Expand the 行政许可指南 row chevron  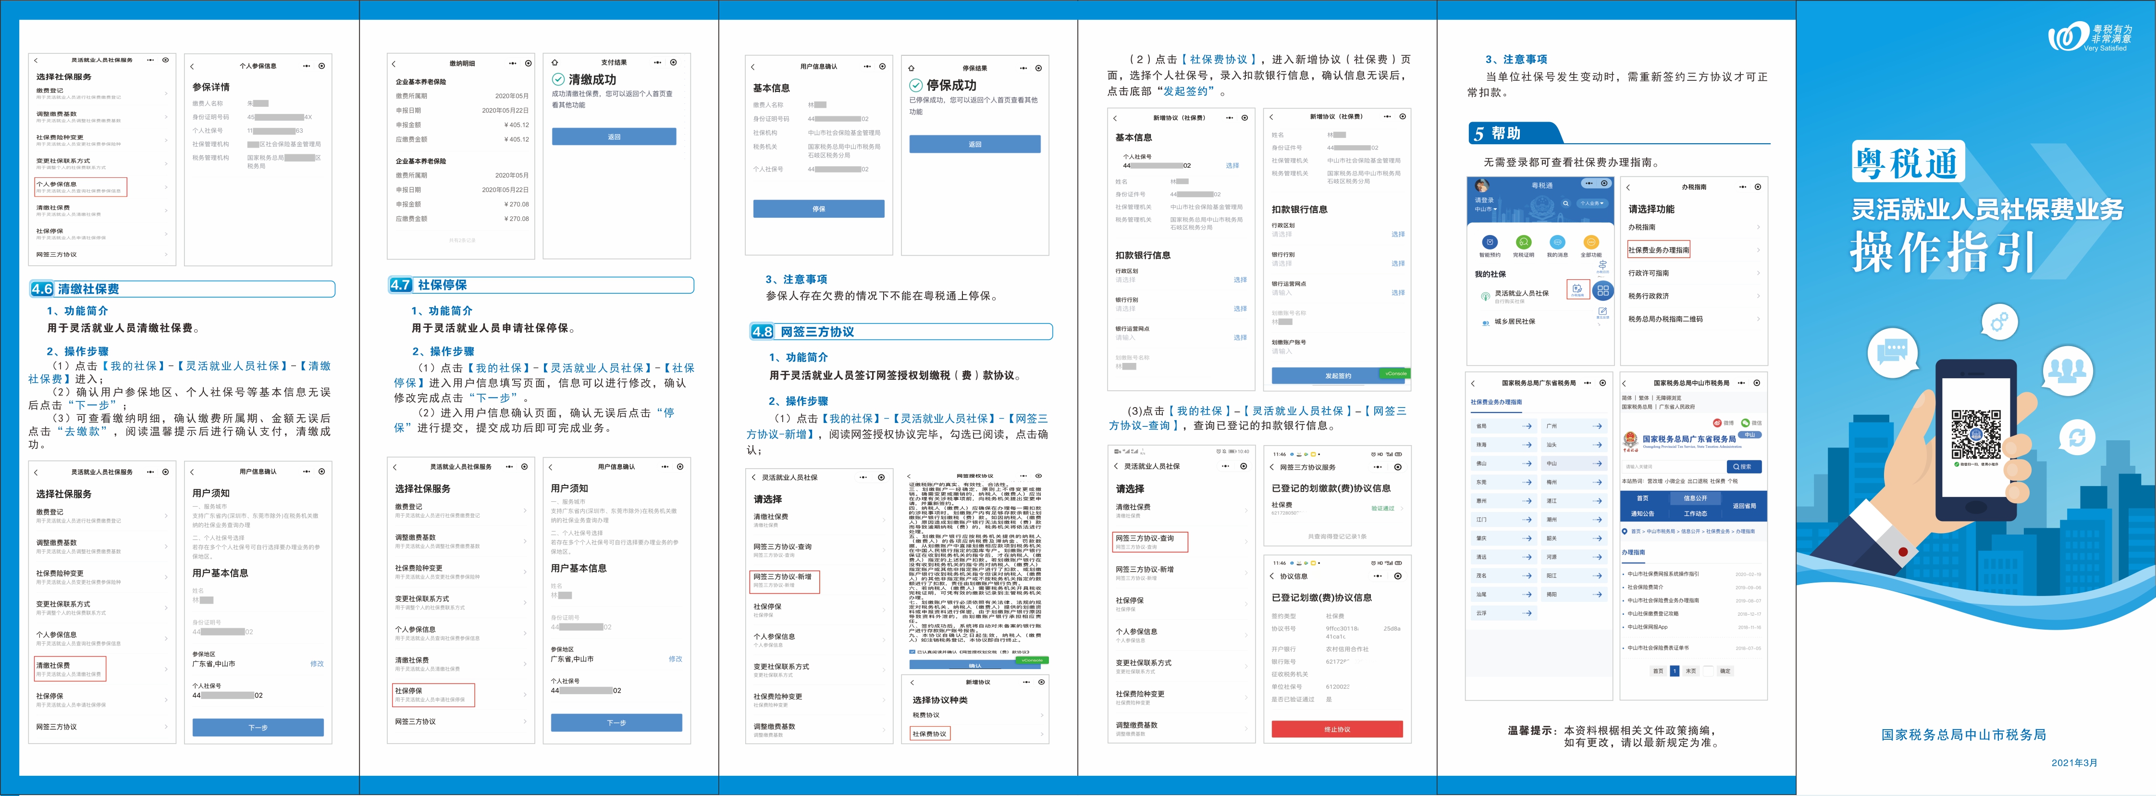tap(1759, 273)
